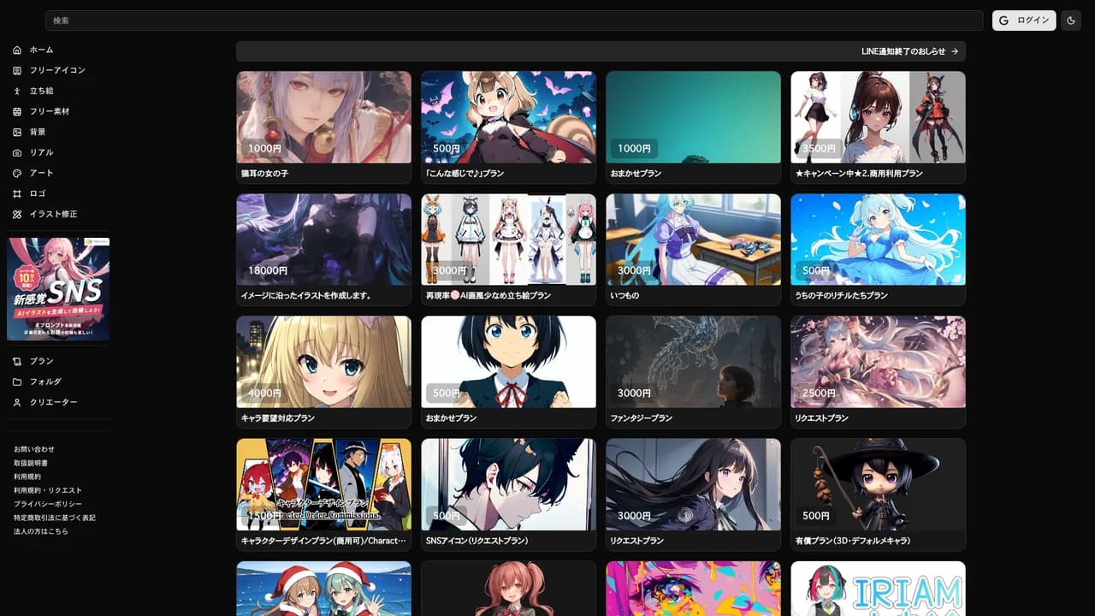Open the 取扱説明書 link
Viewport: 1095px width, 616px height.
[31, 463]
